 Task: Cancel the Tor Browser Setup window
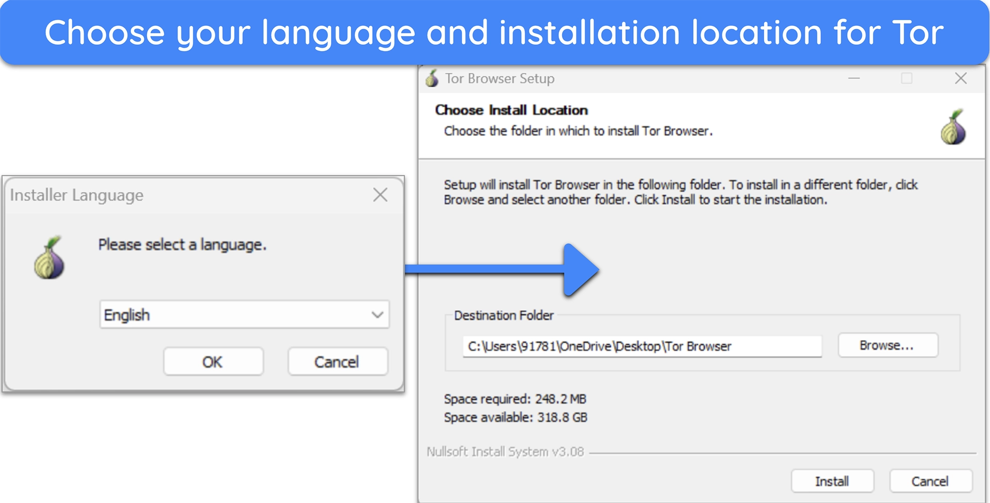930,481
